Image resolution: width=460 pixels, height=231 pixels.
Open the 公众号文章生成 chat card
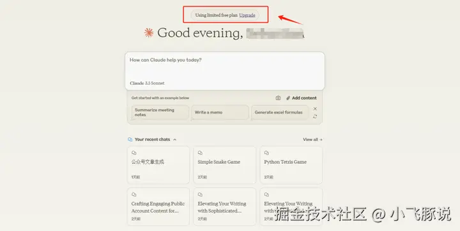(158, 165)
